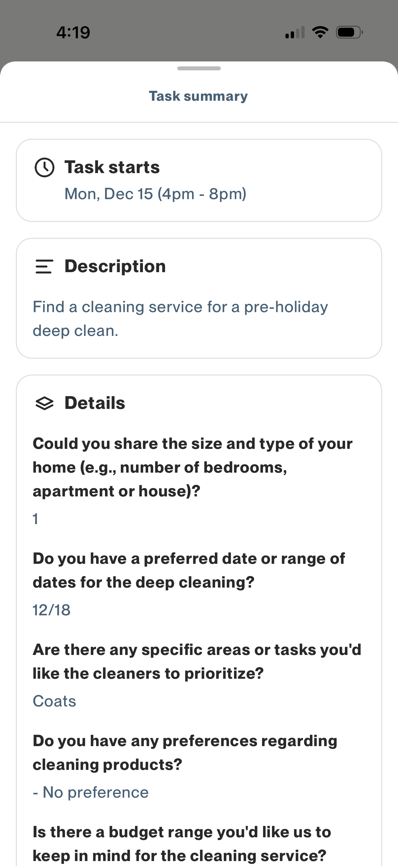Screen dimensions: 398x866
Task: Tap the Wi-Fi status icon
Action: (x=320, y=32)
